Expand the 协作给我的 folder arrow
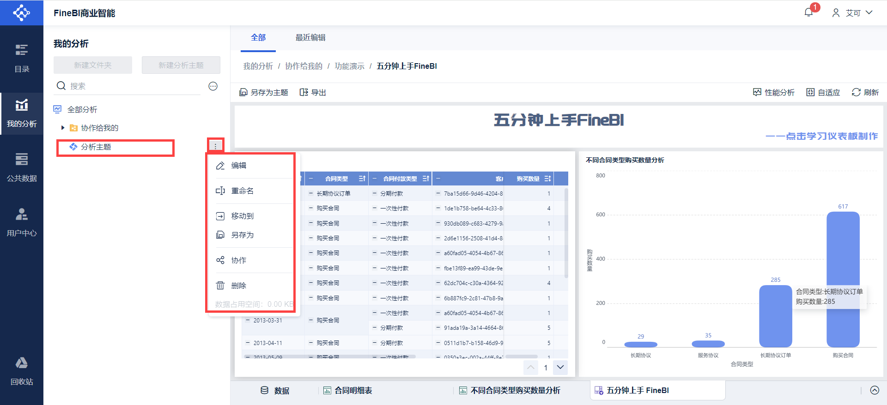Viewport: 887px width, 405px height. click(63, 128)
